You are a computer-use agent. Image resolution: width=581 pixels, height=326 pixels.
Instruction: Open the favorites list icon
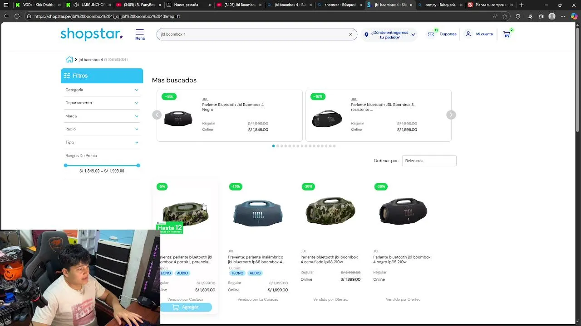(541, 16)
